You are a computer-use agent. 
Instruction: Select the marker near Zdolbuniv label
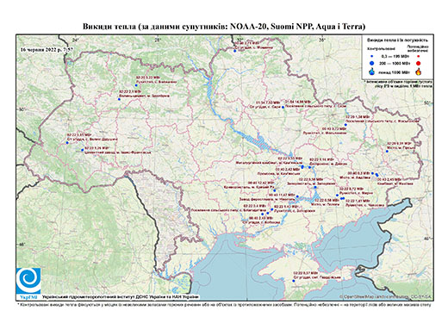pyautogui.click(x=119, y=99)
